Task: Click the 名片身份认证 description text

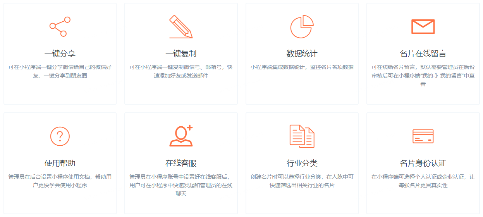Action: pyautogui.click(x=423, y=181)
